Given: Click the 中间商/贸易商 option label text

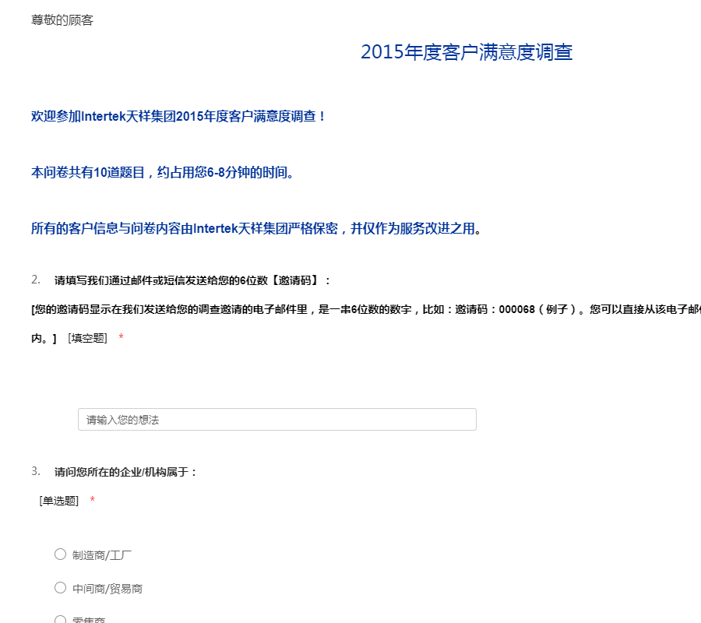Looking at the screenshot, I should coord(107,589).
